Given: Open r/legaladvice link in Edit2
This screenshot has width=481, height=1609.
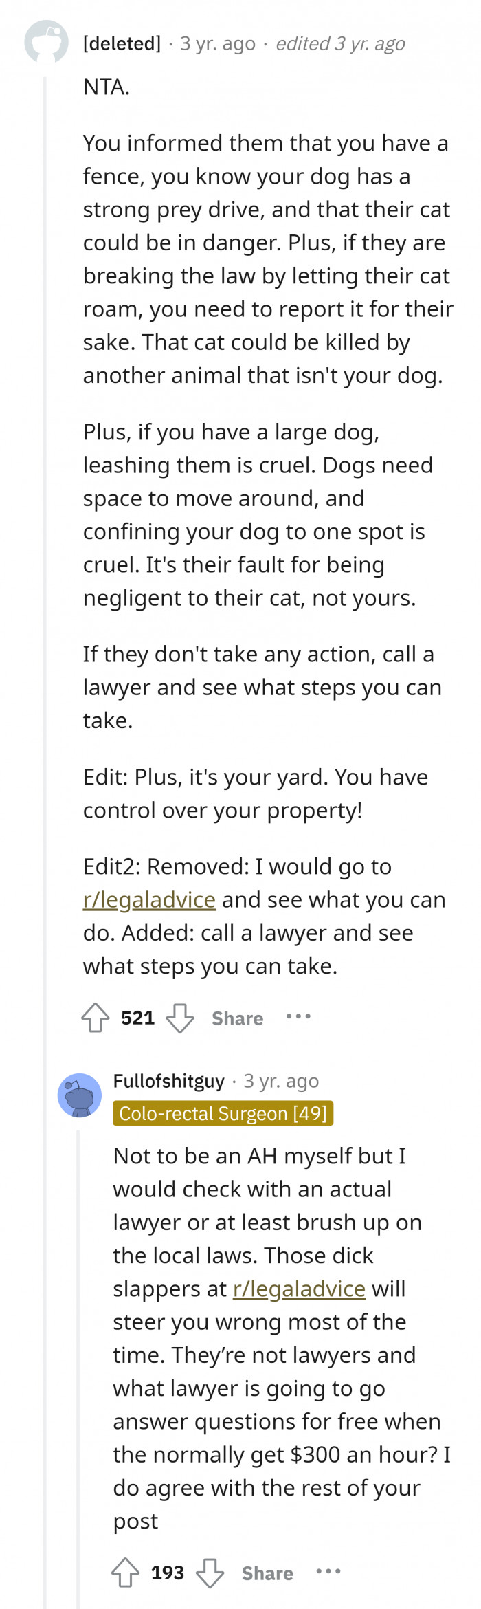Looking at the screenshot, I should [x=149, y=899].
